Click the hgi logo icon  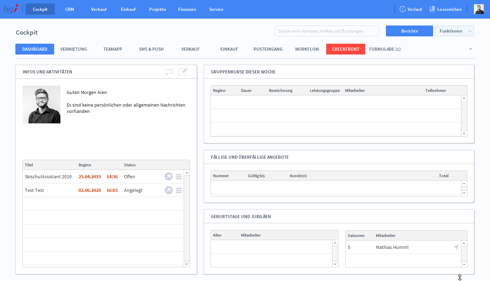point(11,9)
